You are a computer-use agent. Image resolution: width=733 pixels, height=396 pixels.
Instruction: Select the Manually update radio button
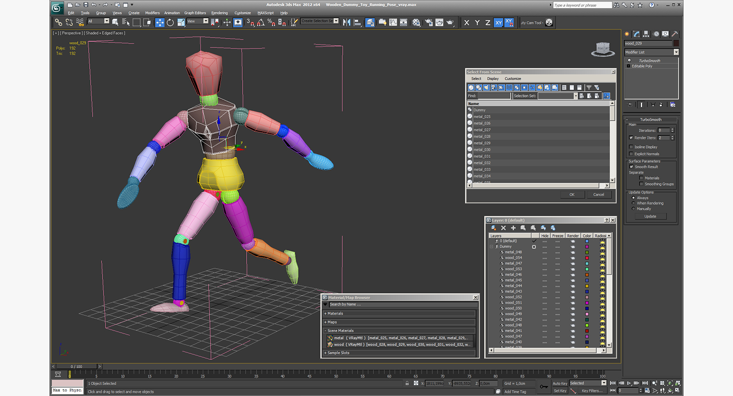633,209
